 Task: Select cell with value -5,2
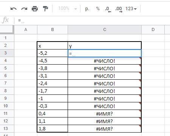point(53,53)
